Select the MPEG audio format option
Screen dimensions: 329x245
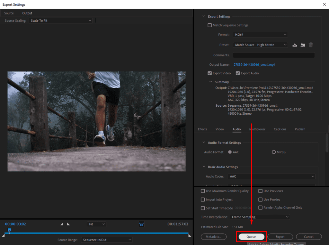click(274, 152)
